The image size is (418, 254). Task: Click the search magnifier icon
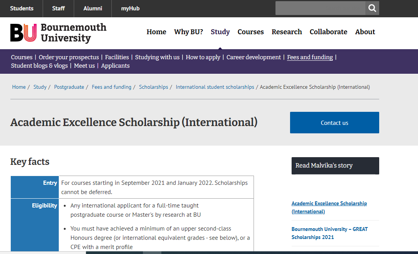tap(372, 8)
